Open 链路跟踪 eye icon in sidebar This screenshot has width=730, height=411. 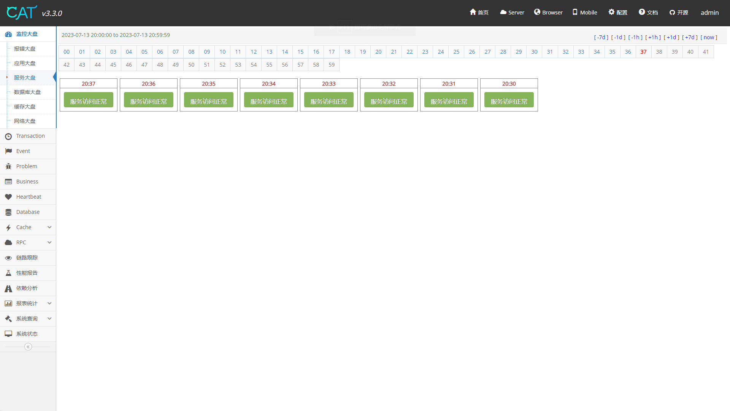coord(8,258)
